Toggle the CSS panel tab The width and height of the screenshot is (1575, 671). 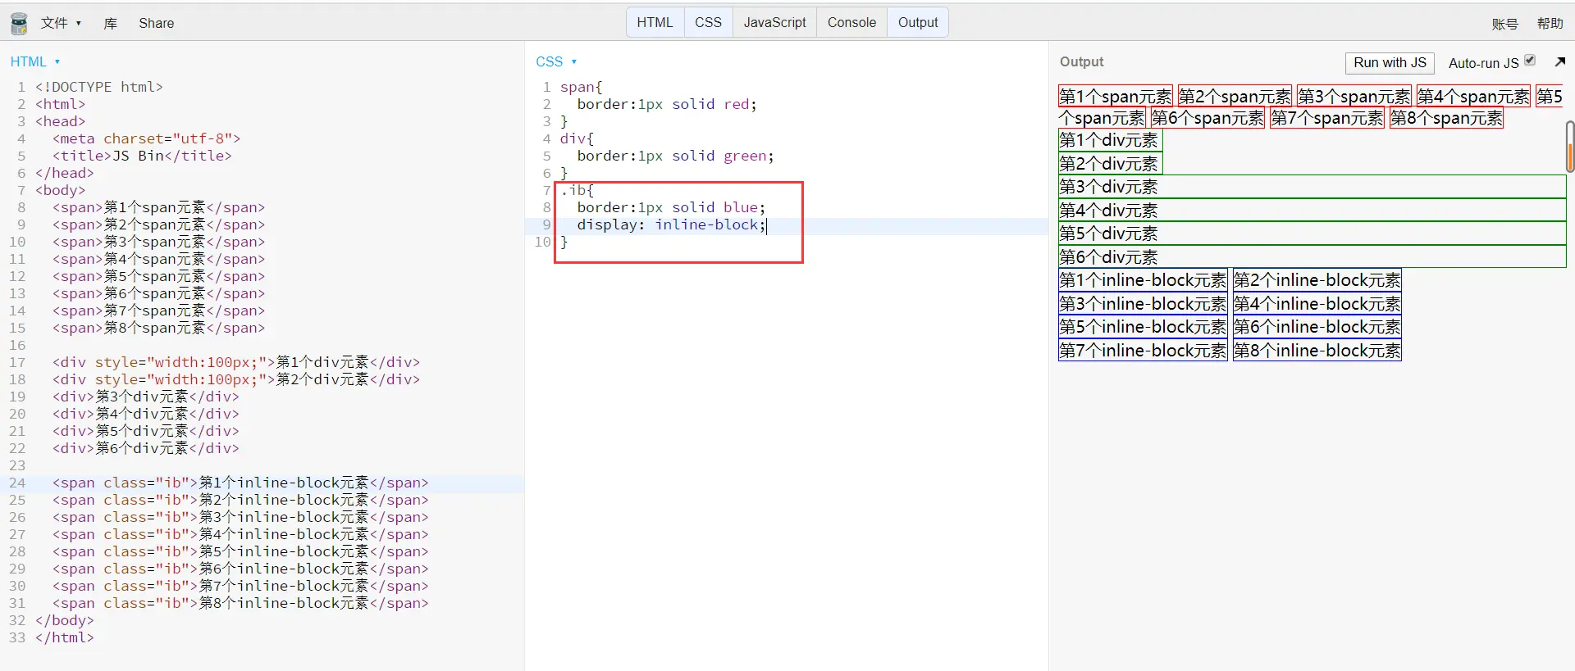tap(708, 22)
